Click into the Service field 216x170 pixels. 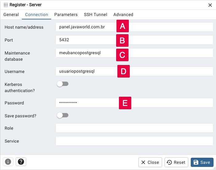pyautogui.click(x=134, y=141)
